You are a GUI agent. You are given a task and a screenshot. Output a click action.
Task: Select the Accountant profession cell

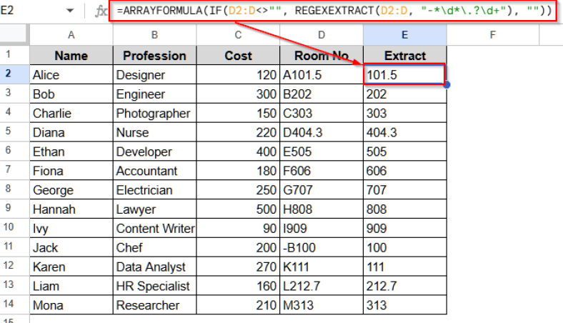154,171
